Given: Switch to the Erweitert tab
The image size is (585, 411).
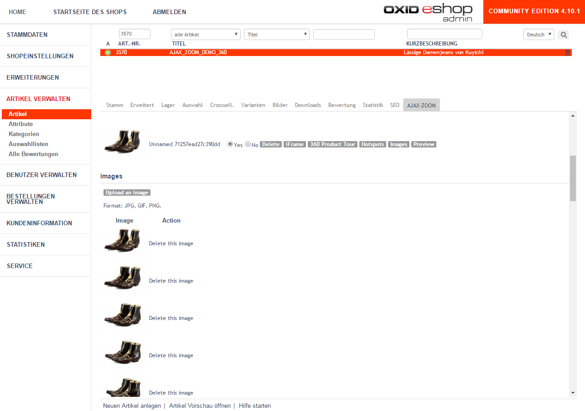Looking at the screenshot, I should pos(142,105).
